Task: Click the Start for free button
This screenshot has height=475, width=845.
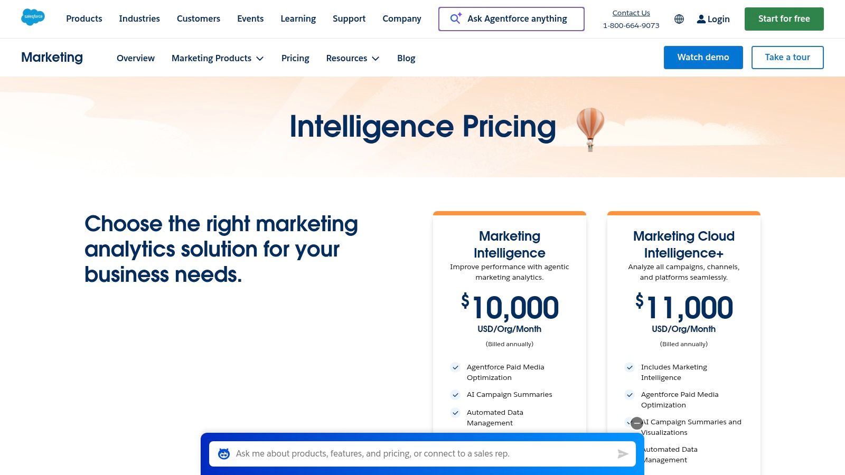Action: 784,18
